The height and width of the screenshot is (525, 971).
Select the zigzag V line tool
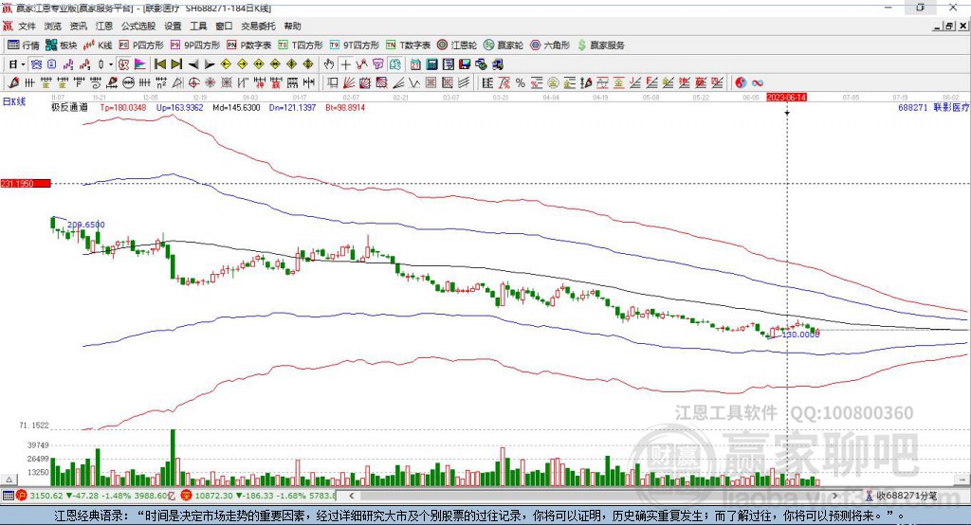413,82
